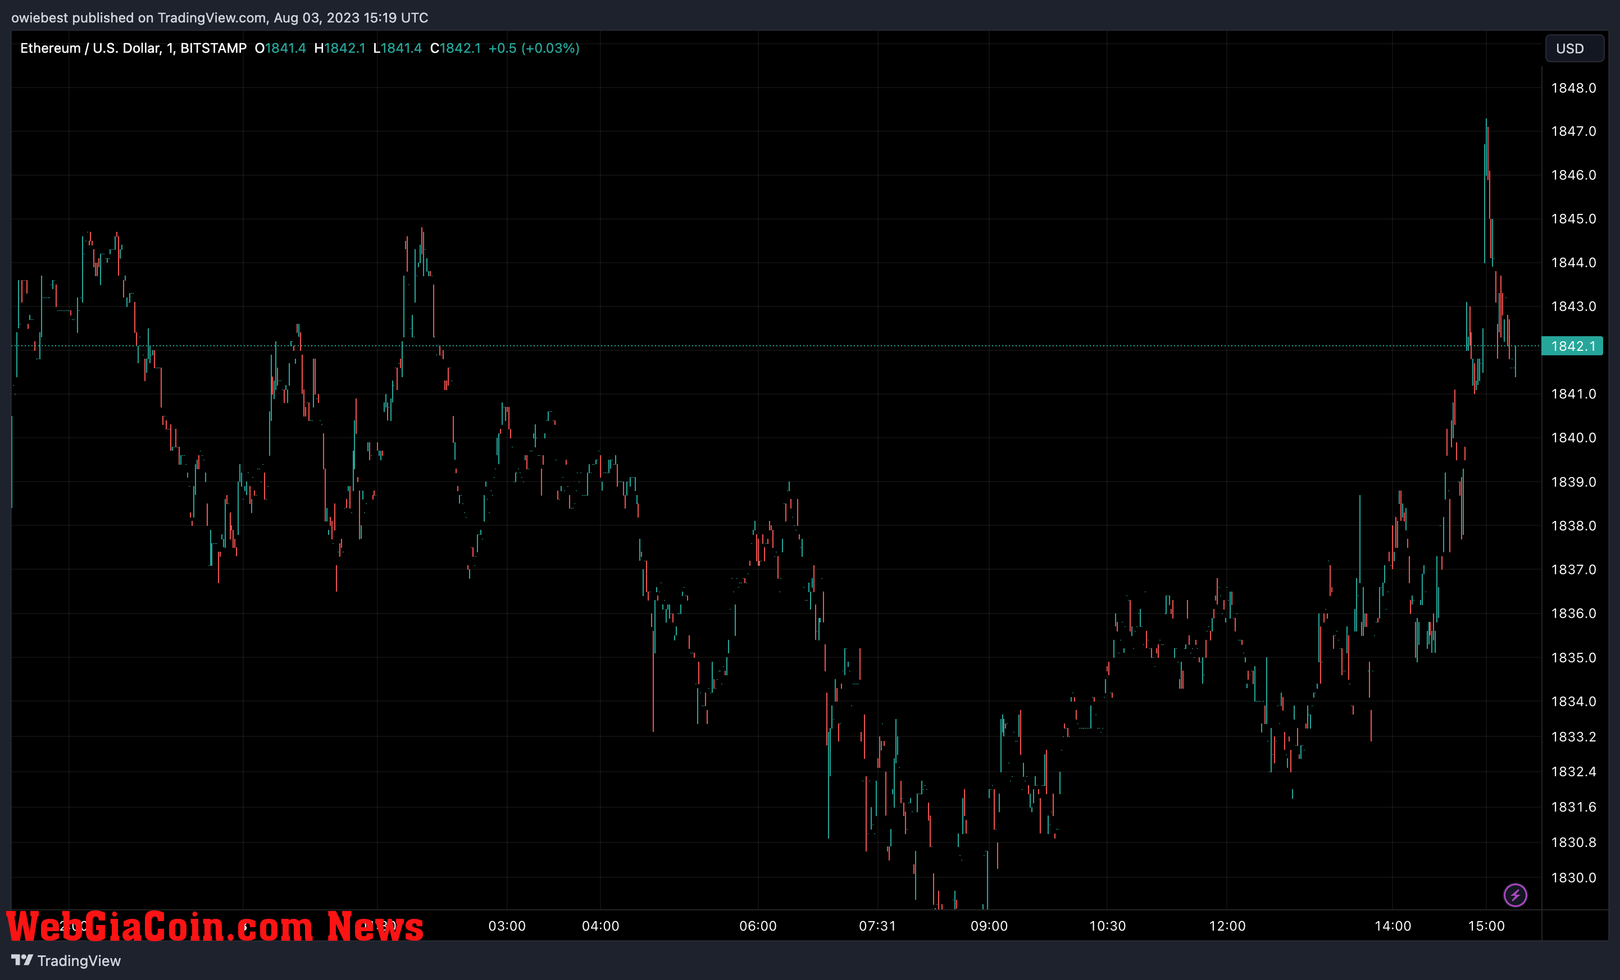
Task: Click the high value H1842.1
Action: 340,48
